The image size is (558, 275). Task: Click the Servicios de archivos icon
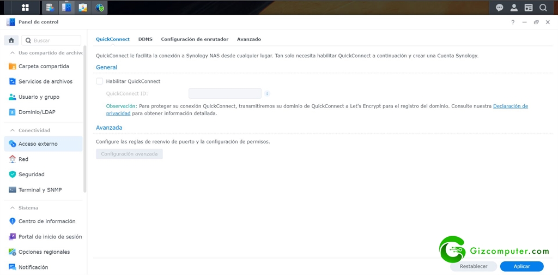click(x=13, y=82)
